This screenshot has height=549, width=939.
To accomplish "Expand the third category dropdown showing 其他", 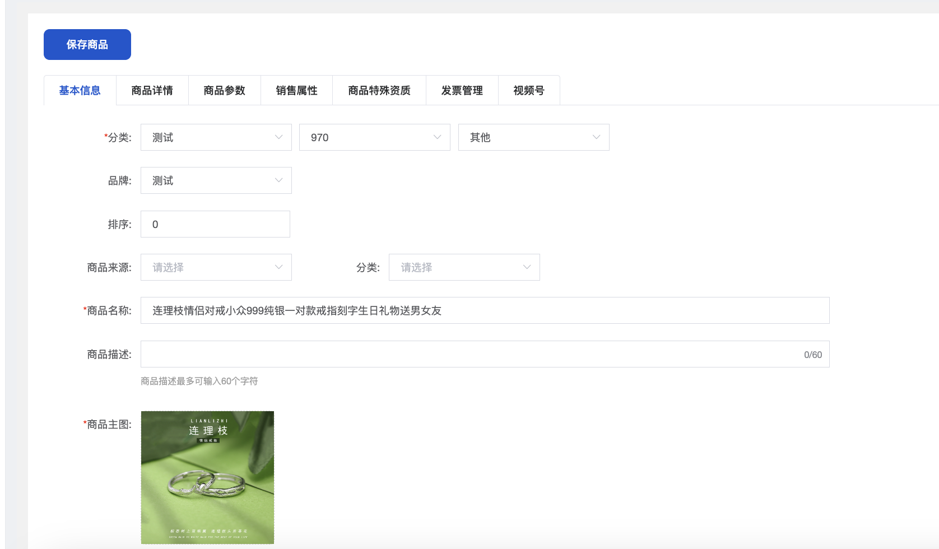I will [x=533, y=137].
